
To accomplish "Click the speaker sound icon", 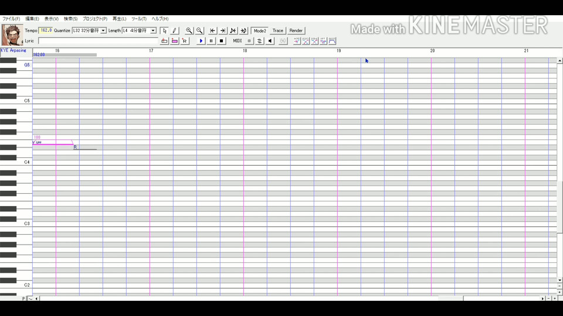I will 270,41.
